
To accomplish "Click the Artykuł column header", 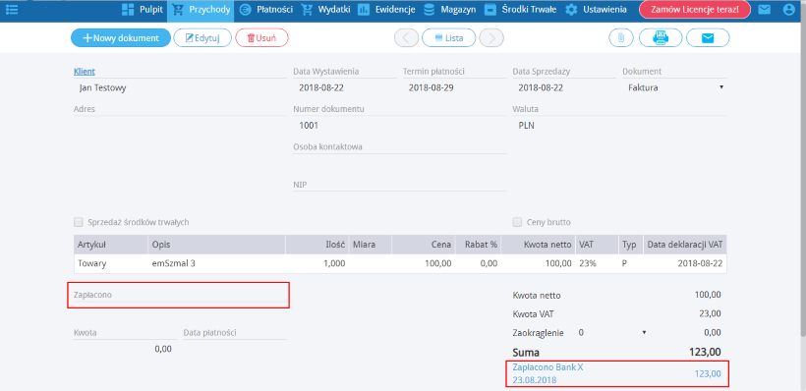I will [111, 245].
